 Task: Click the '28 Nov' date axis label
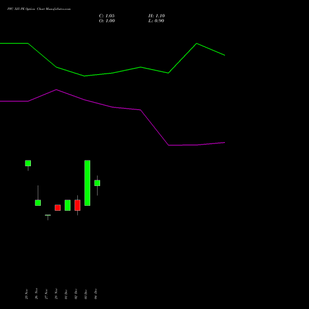tap(56, 294)
